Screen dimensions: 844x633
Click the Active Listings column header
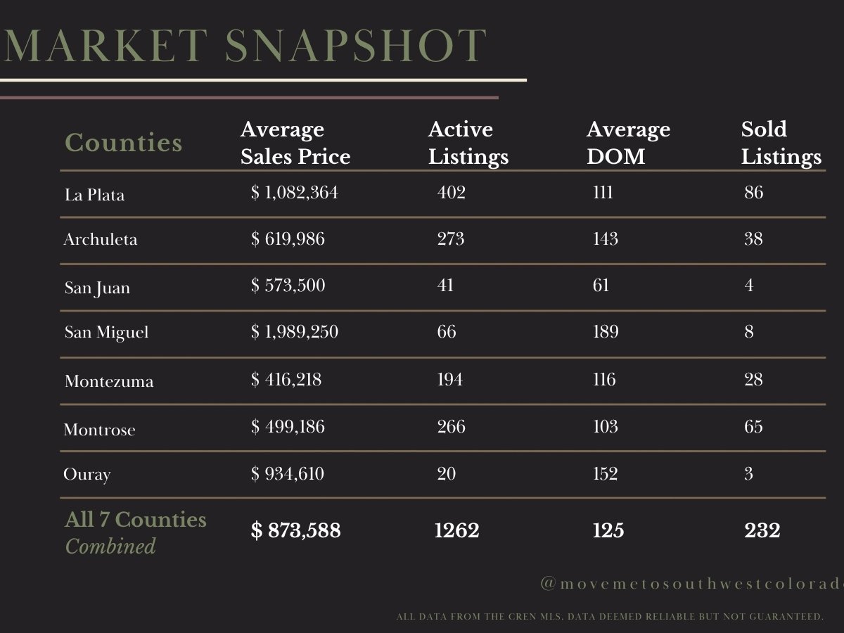[468, 143]
